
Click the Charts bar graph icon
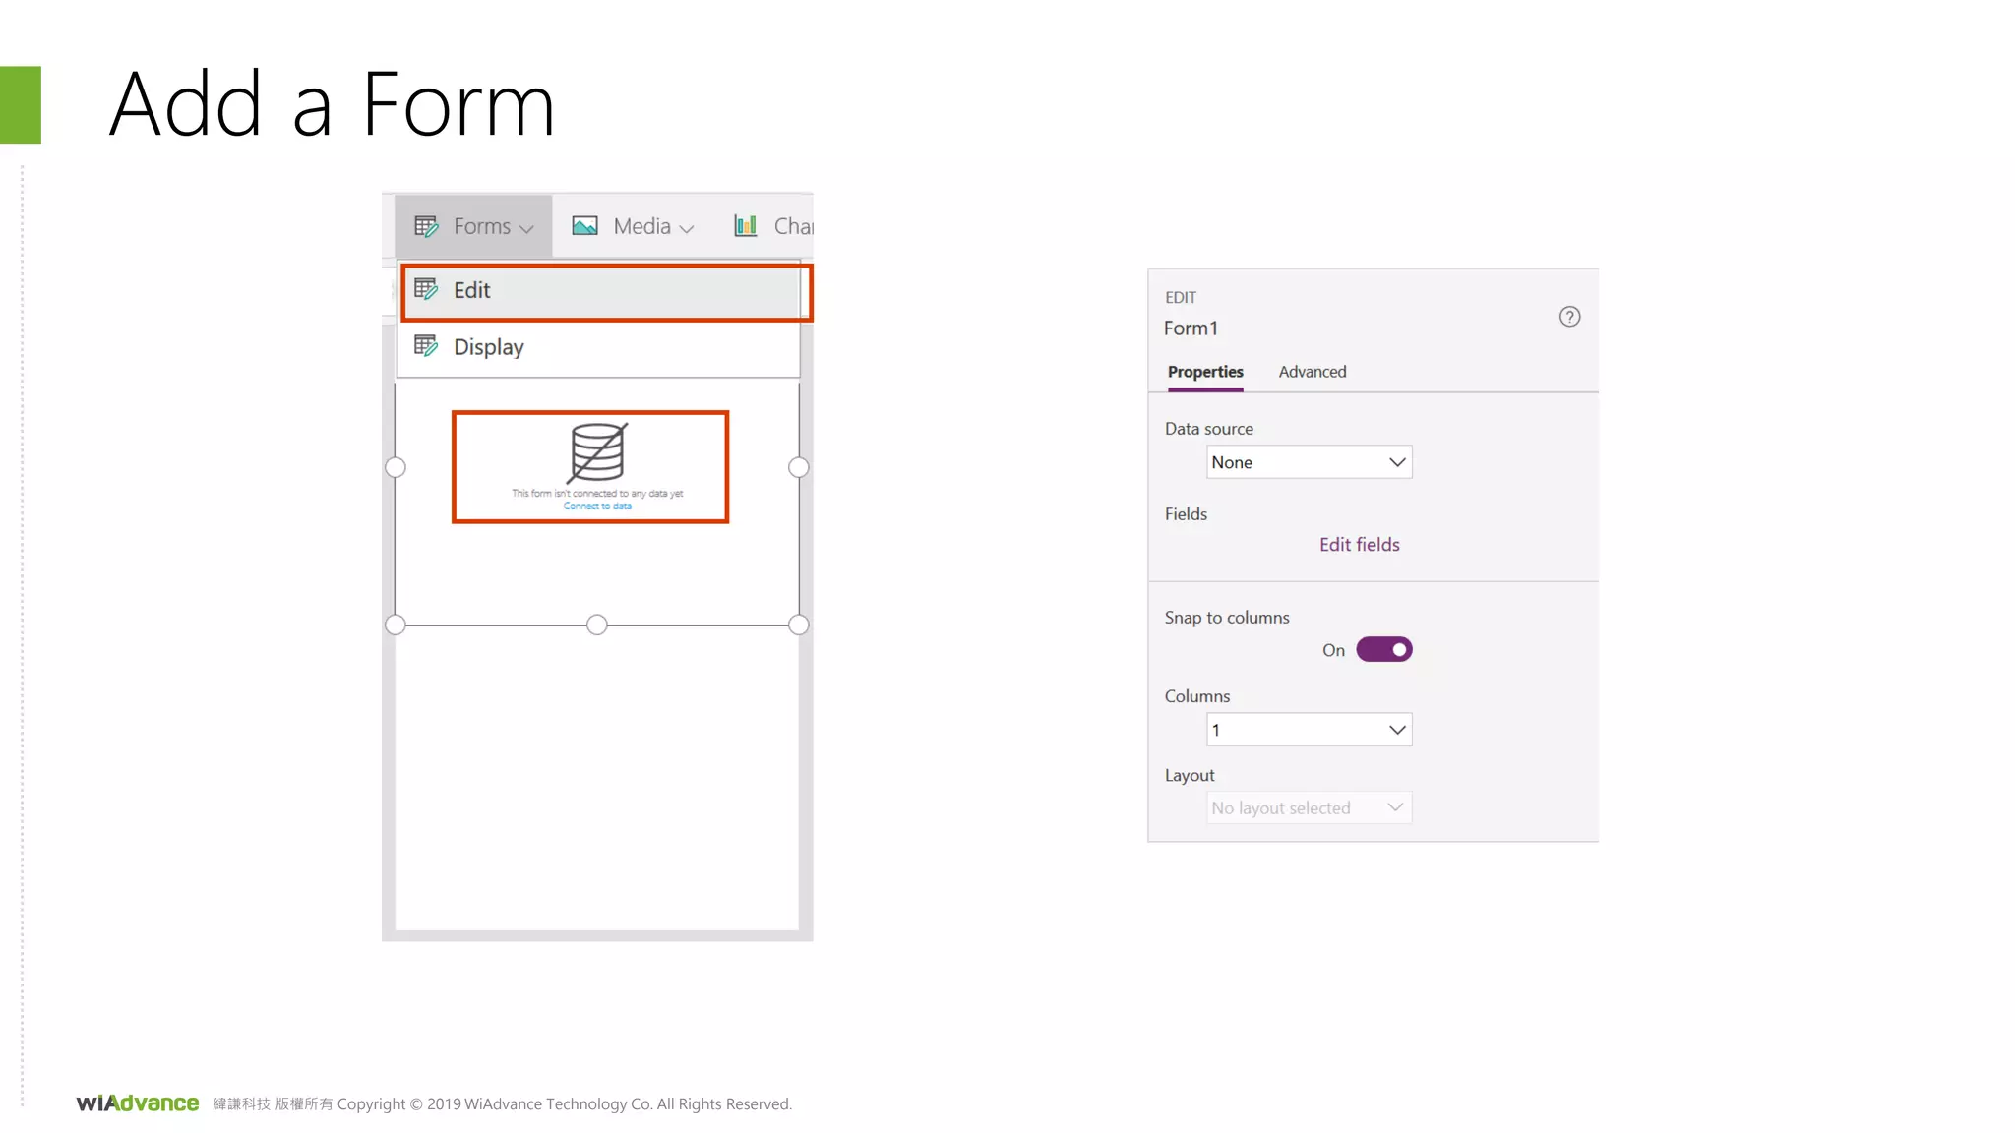click(746, 226)
